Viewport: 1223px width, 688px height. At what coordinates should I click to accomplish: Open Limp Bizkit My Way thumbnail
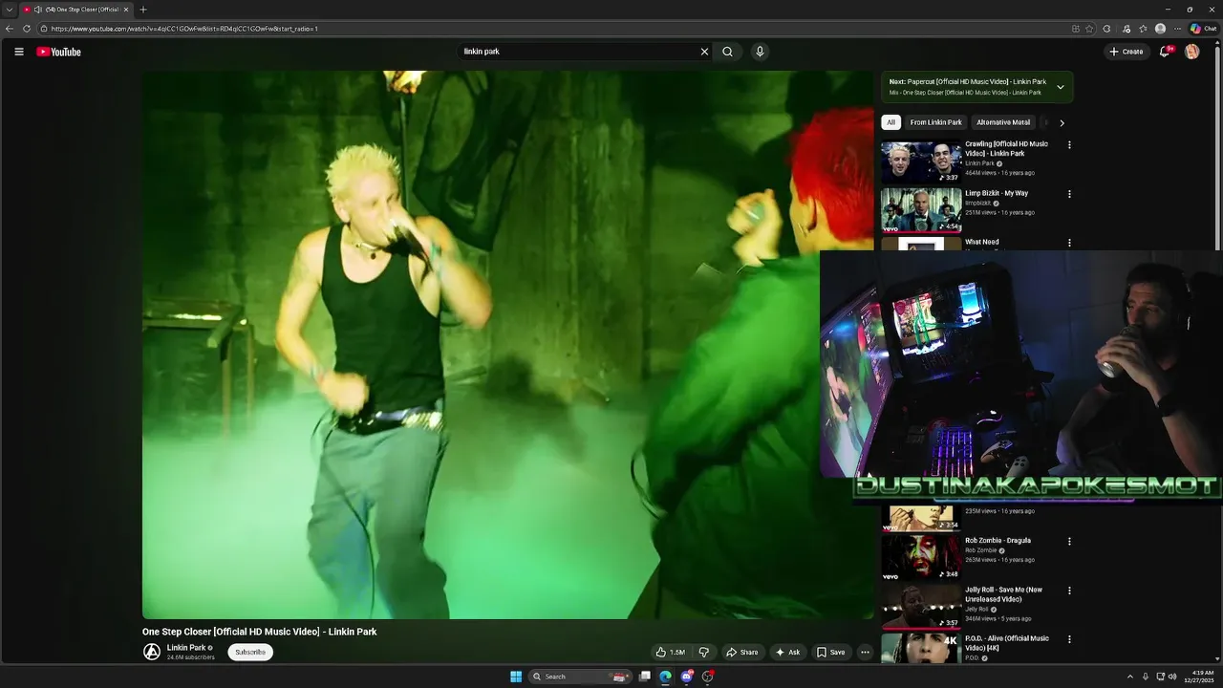[921, 210]
